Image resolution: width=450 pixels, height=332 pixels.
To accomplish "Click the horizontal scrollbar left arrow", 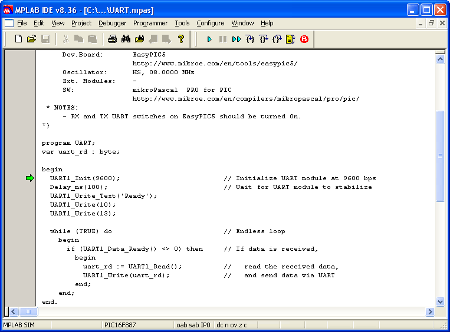I will [x=13, y=311].
